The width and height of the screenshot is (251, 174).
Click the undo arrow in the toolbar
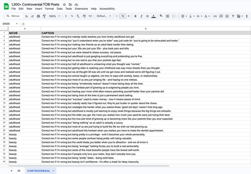tap(27, 16)
